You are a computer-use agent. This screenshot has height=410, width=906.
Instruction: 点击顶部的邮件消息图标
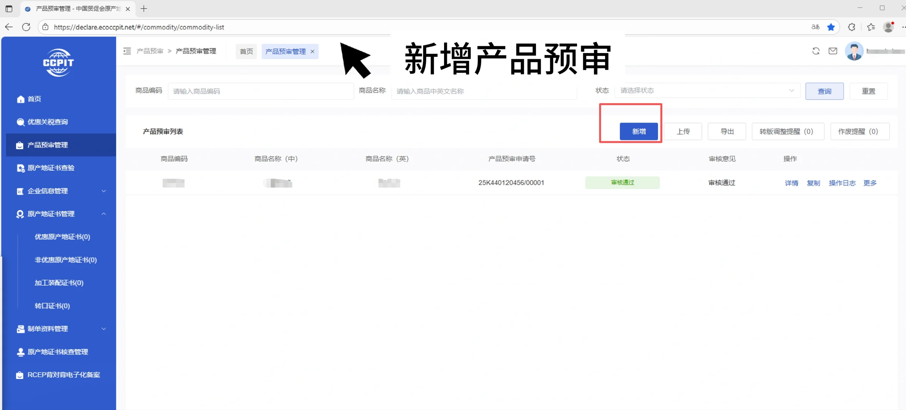pyautogui.click(x=833, y=51)
